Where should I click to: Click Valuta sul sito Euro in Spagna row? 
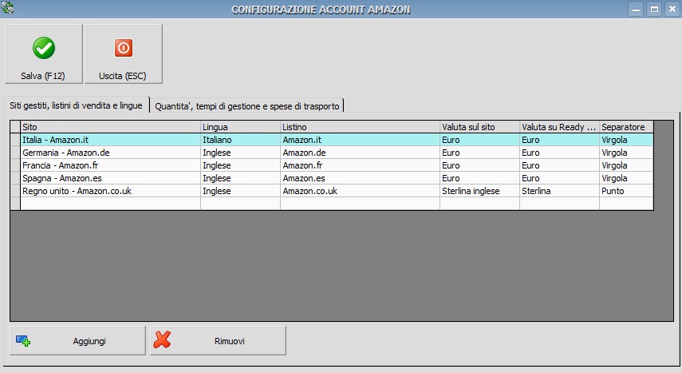pos(479,178)
